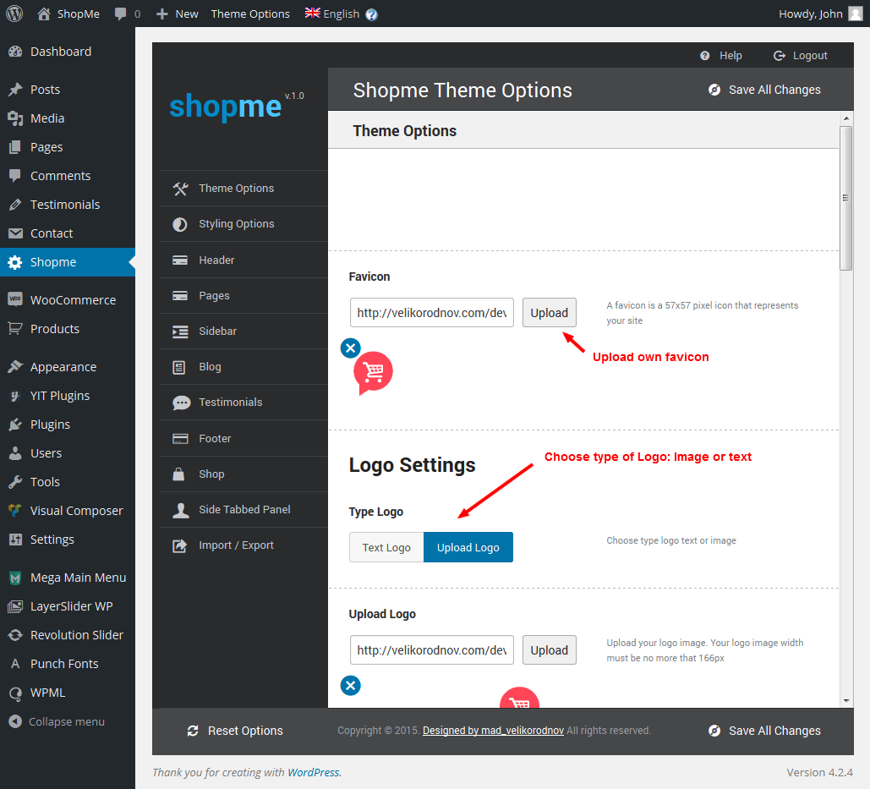Viewport: 870px width, 789px height.
Task: Open the Styling Options tab
Action: 236,224
